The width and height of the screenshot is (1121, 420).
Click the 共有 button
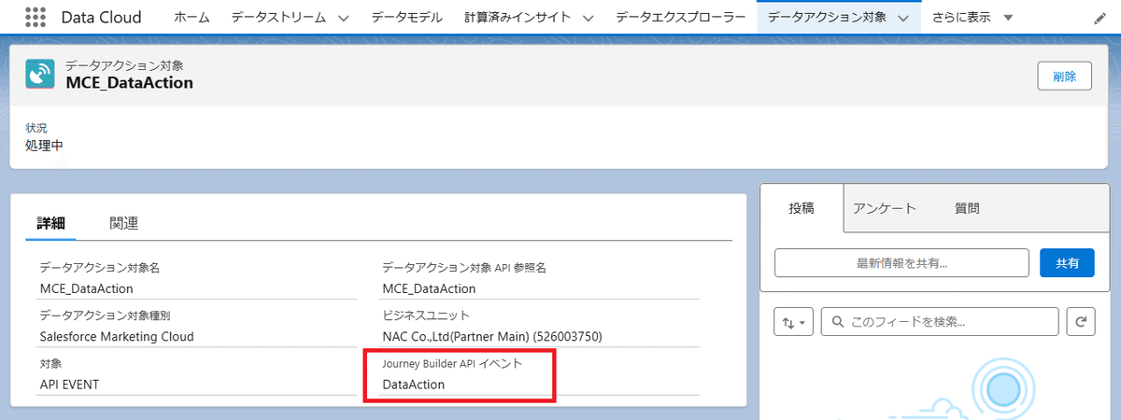(1067, 263)
